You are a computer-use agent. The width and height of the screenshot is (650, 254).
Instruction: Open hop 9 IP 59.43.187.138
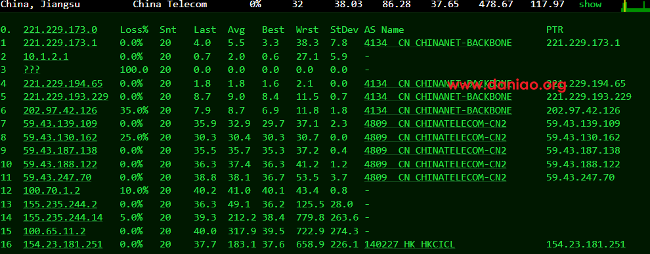tap(60, 150)
